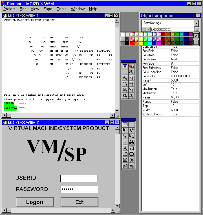Image resolution: width=203 pixels, height=215 pixels.
Task: Open the FormSettings object dropdown
Action: click(196, 23)
